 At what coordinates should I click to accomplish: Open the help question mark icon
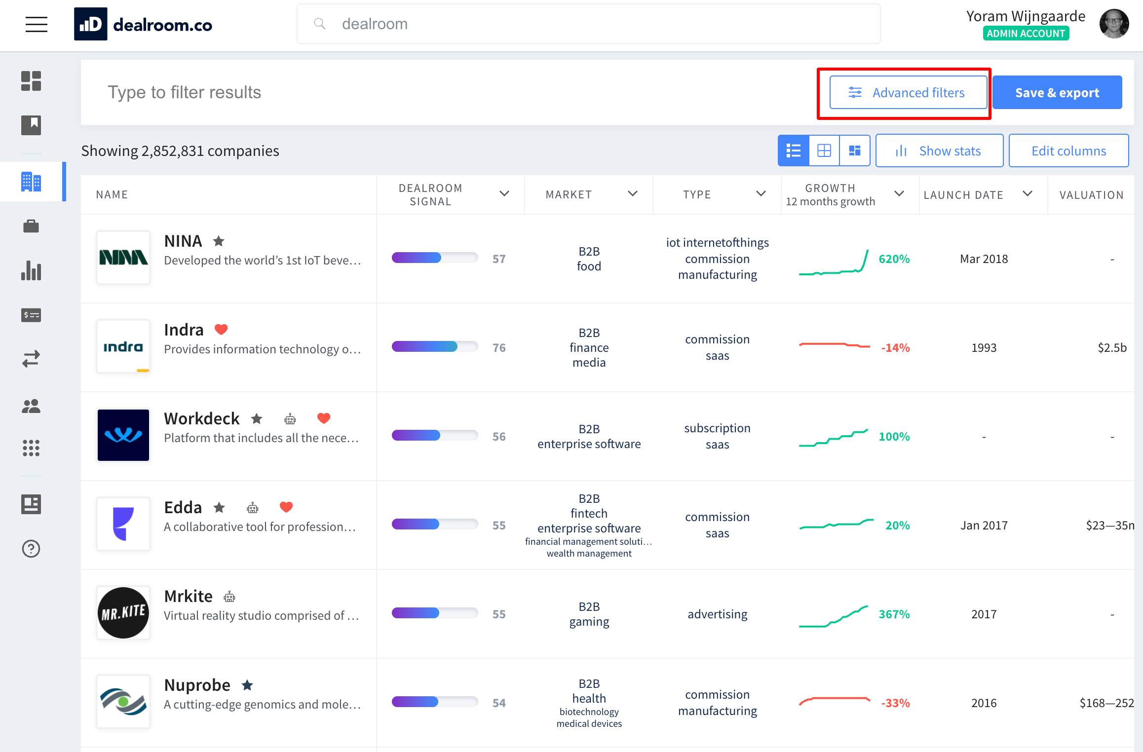31,549
